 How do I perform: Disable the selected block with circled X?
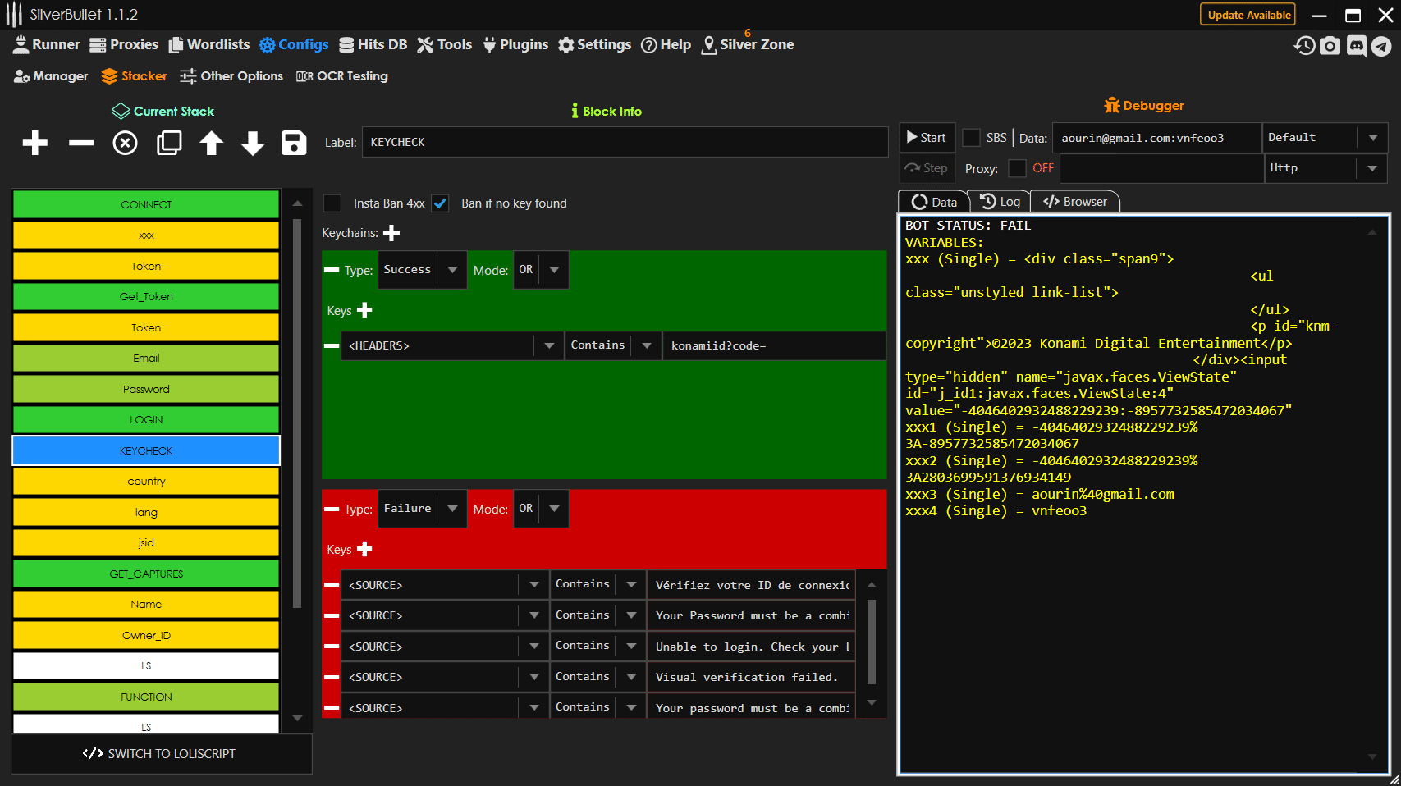(x=125, y=143)
